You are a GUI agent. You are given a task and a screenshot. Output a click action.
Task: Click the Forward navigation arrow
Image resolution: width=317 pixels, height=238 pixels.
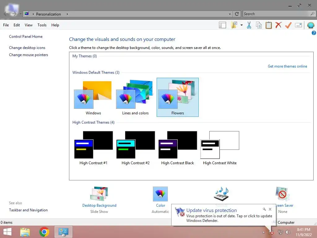pyautogui.click(x=14, y=14)
